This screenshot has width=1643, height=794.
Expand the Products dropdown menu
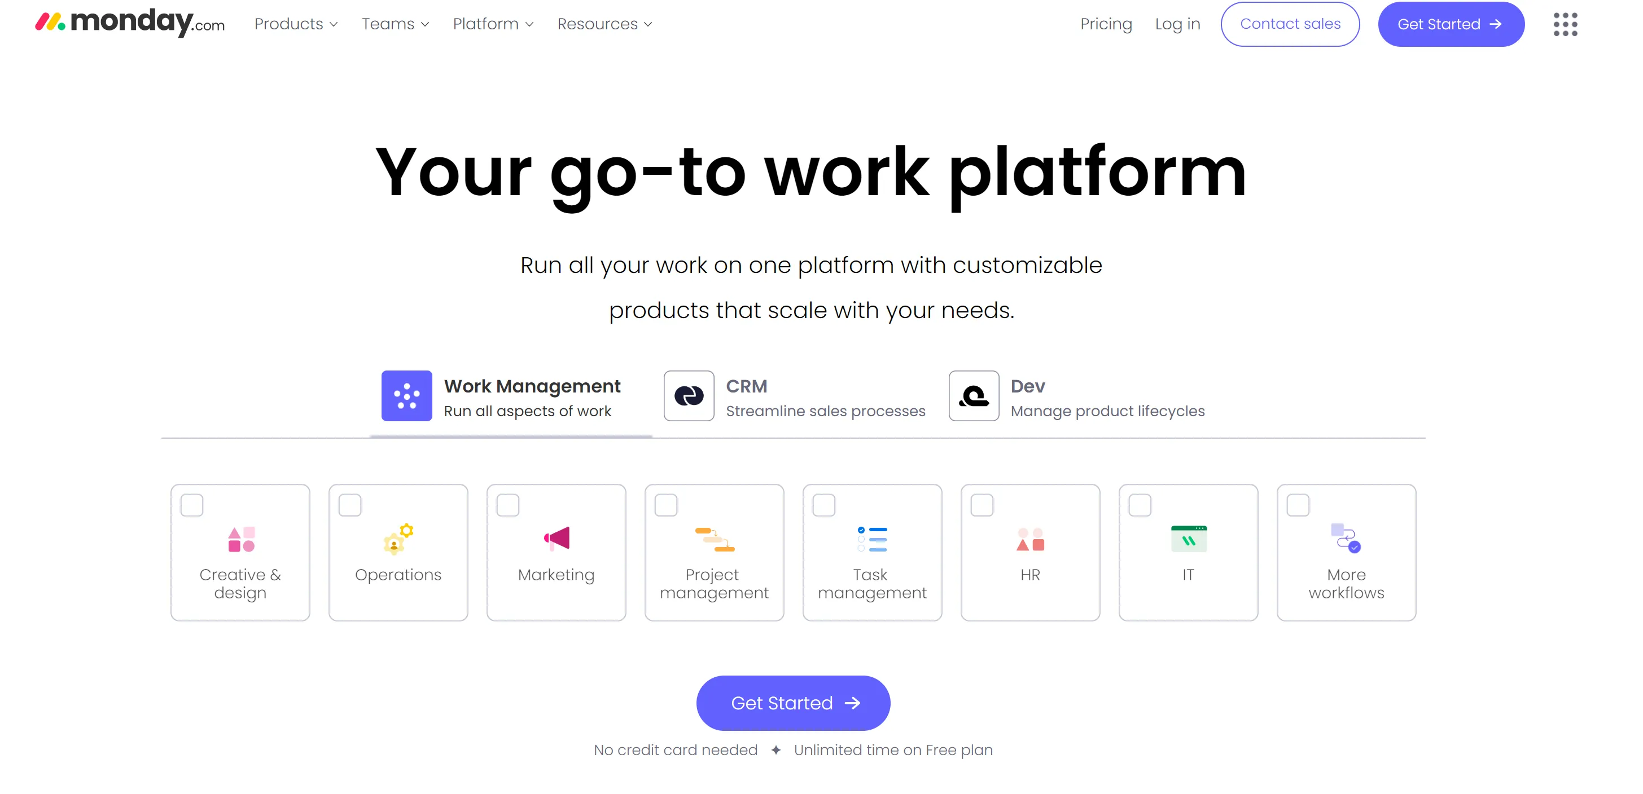click(296, 24)
